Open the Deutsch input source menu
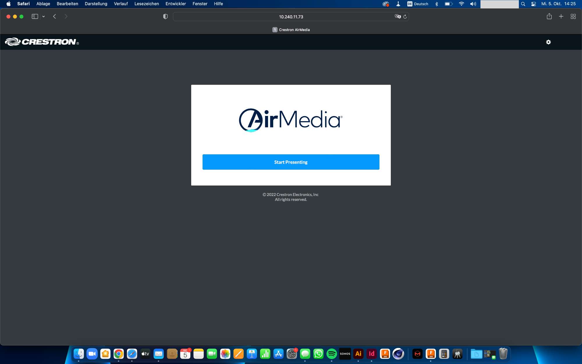Image resolution: width=582 pixels, height=364 pixels. click(418, 4)
